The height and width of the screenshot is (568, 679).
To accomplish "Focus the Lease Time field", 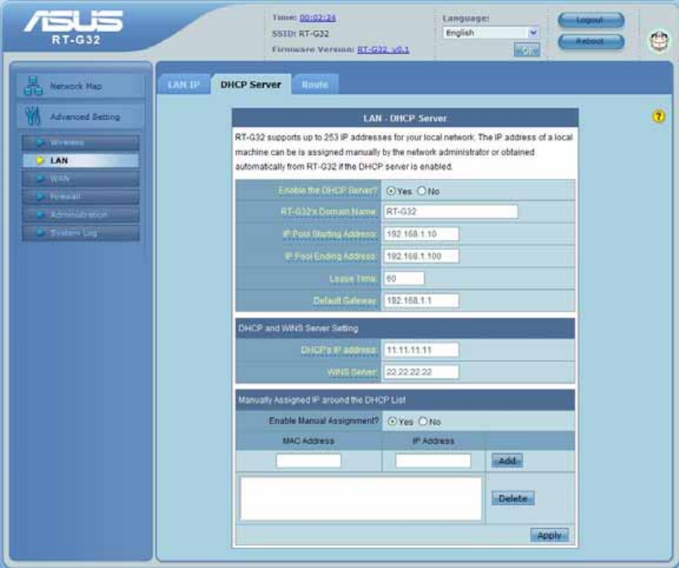I will (x=405, y=278).
